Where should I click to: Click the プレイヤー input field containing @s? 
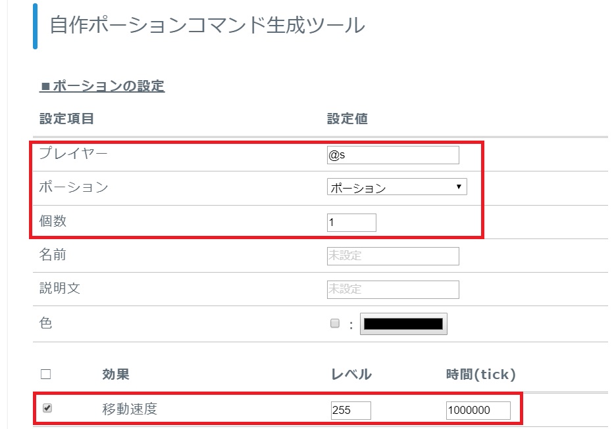[393, 155]
